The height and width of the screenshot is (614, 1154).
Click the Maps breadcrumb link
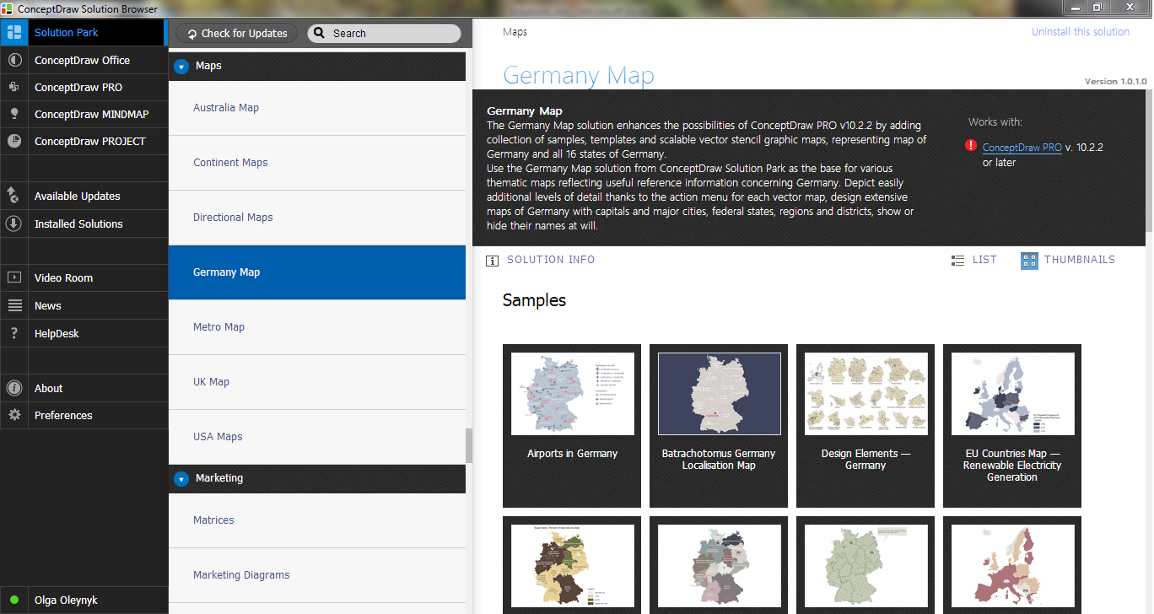(515, 32)
